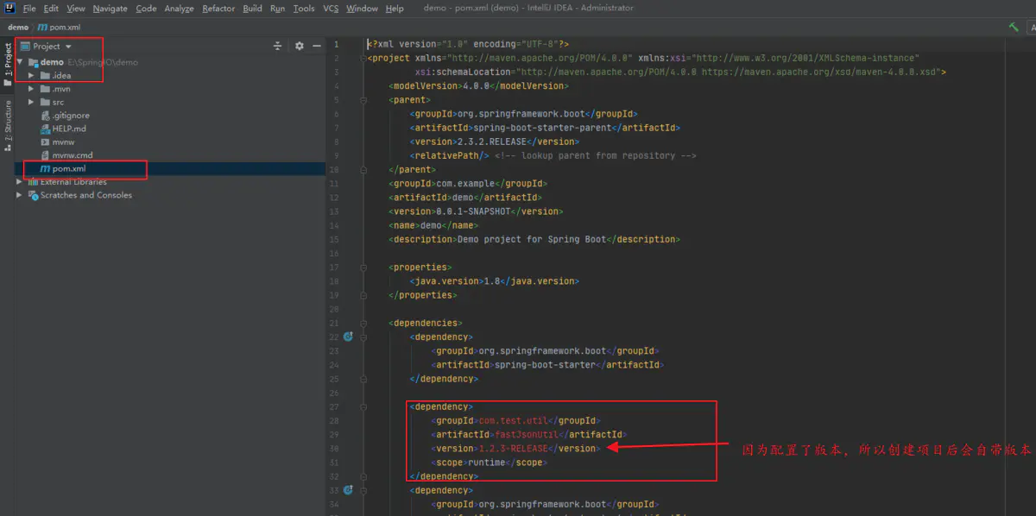Open the Navigate menu
1036x516 pixels.
coord(111,9)
